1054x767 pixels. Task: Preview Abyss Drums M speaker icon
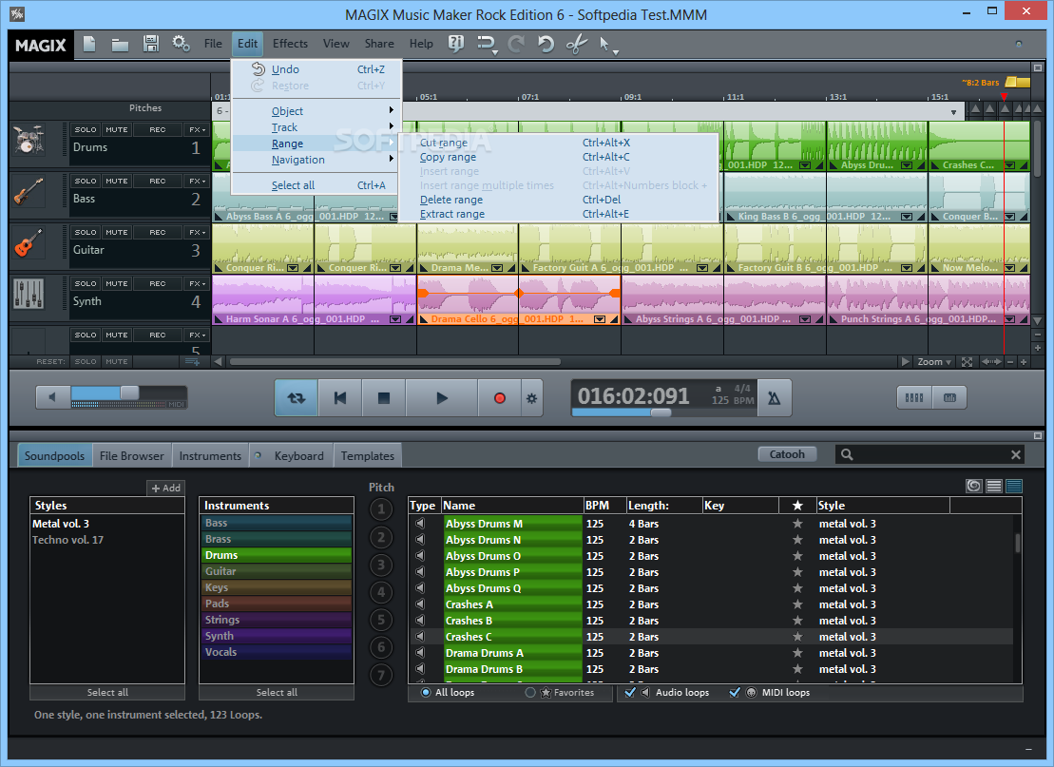421,523
